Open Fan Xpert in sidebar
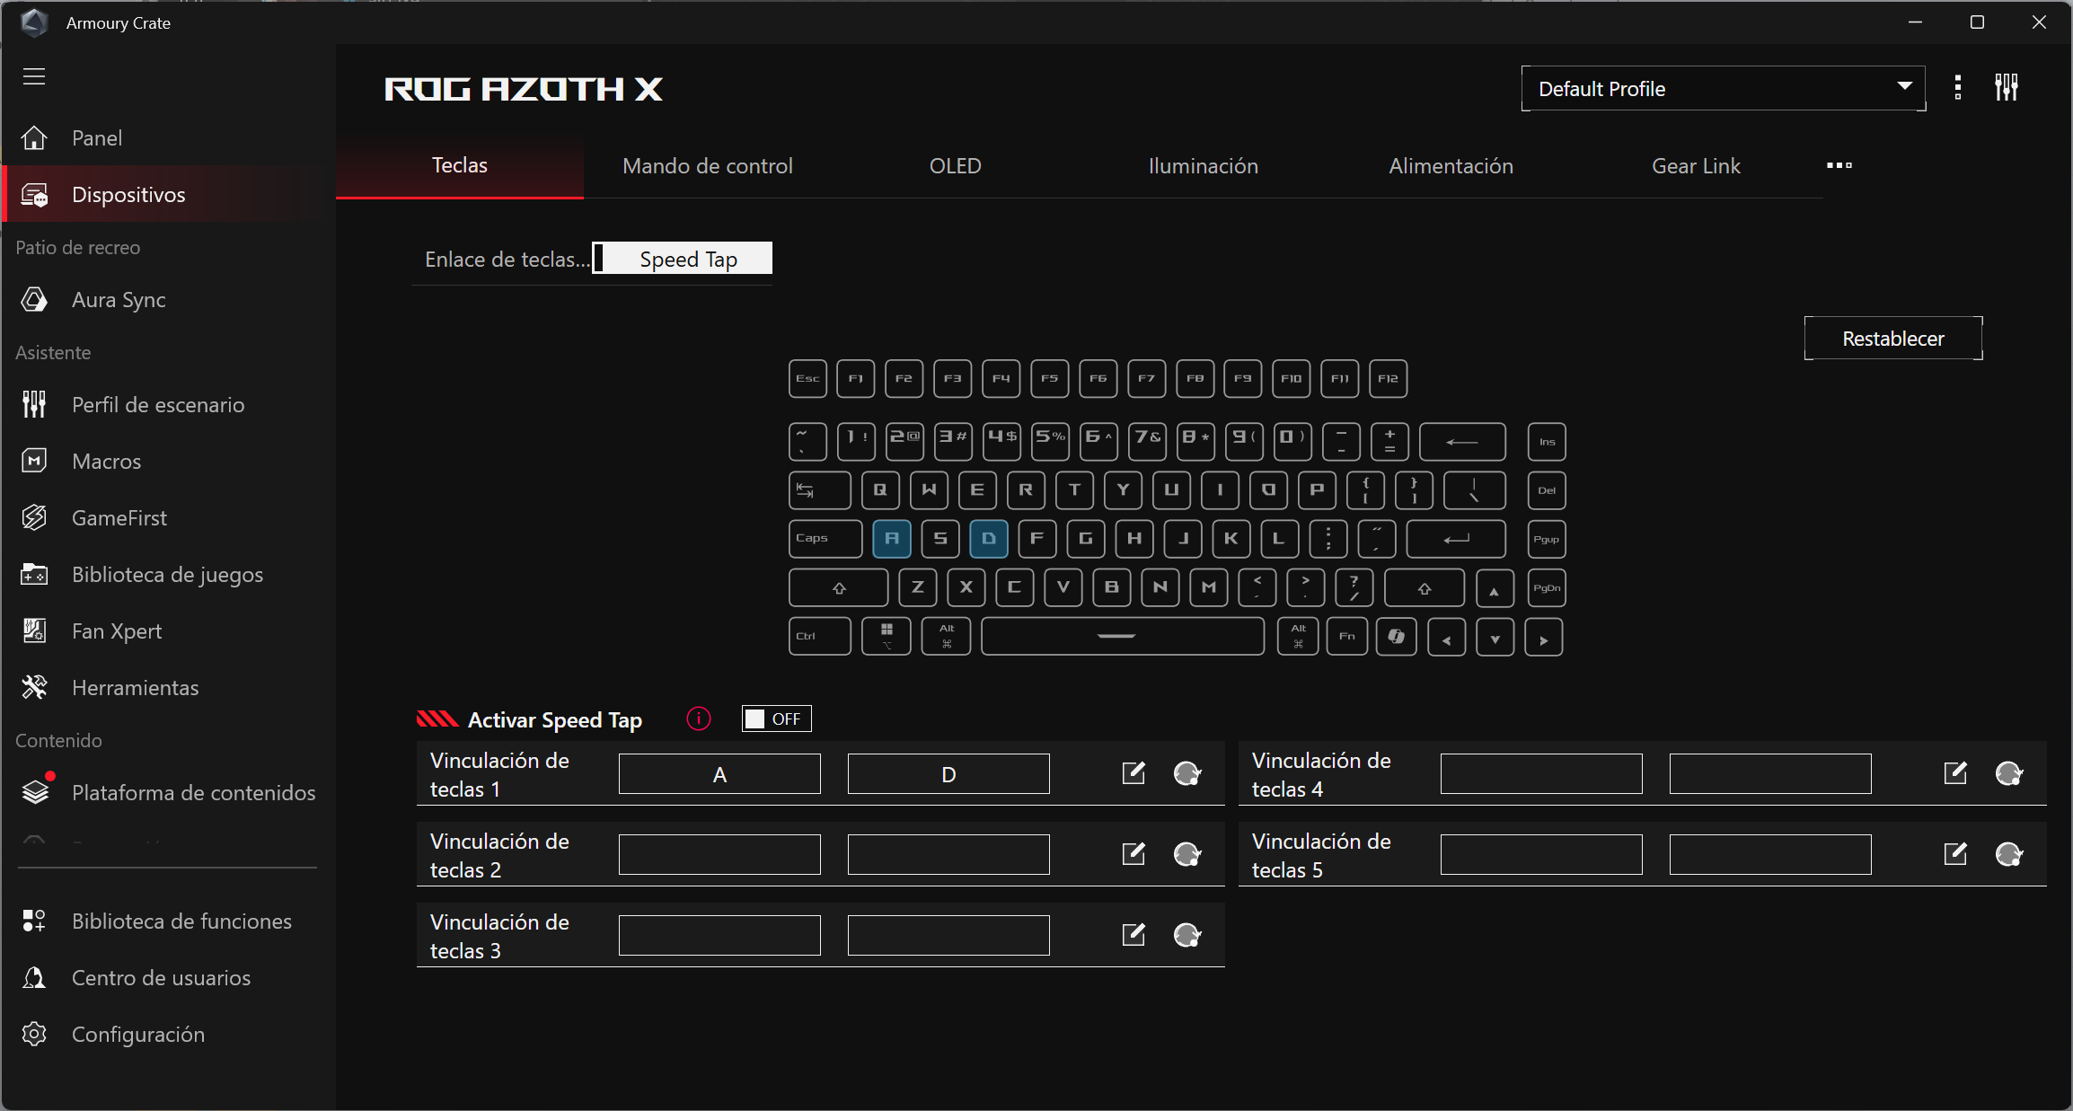The width and height of the screenshot is (2073, 1111). coord(168,630)
